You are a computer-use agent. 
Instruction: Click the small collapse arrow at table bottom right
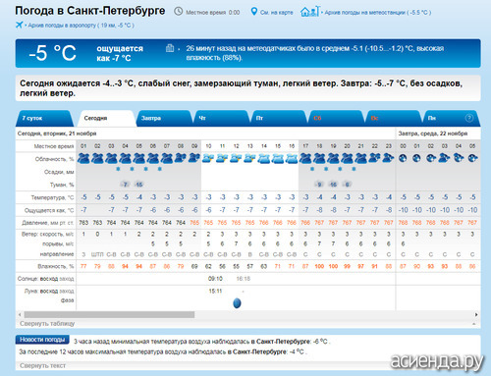474,324
